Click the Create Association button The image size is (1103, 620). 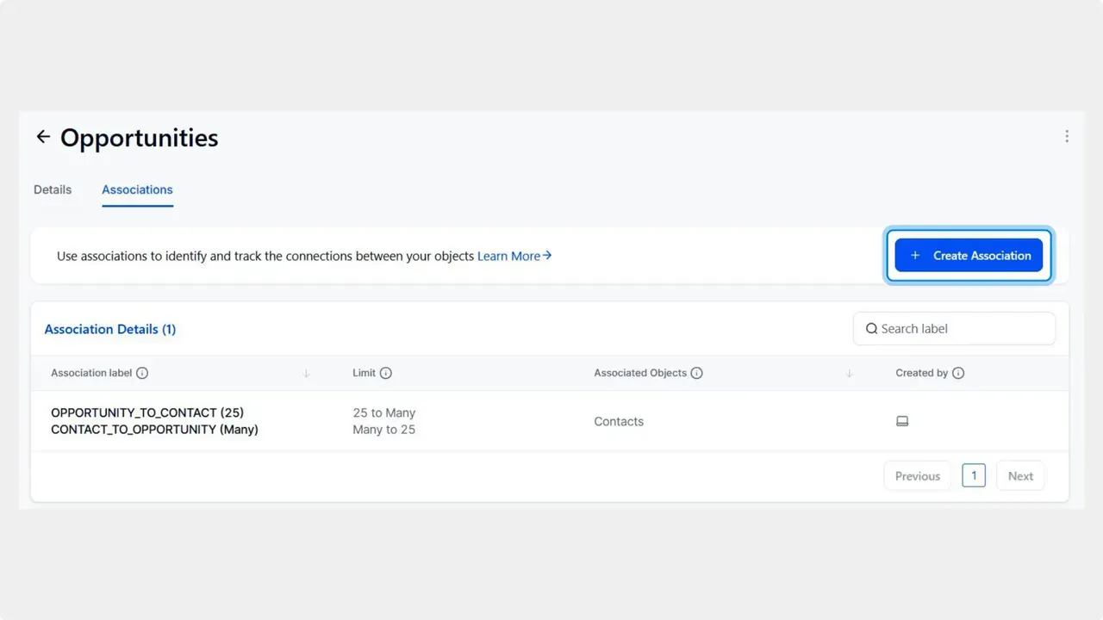pos(969,256)
